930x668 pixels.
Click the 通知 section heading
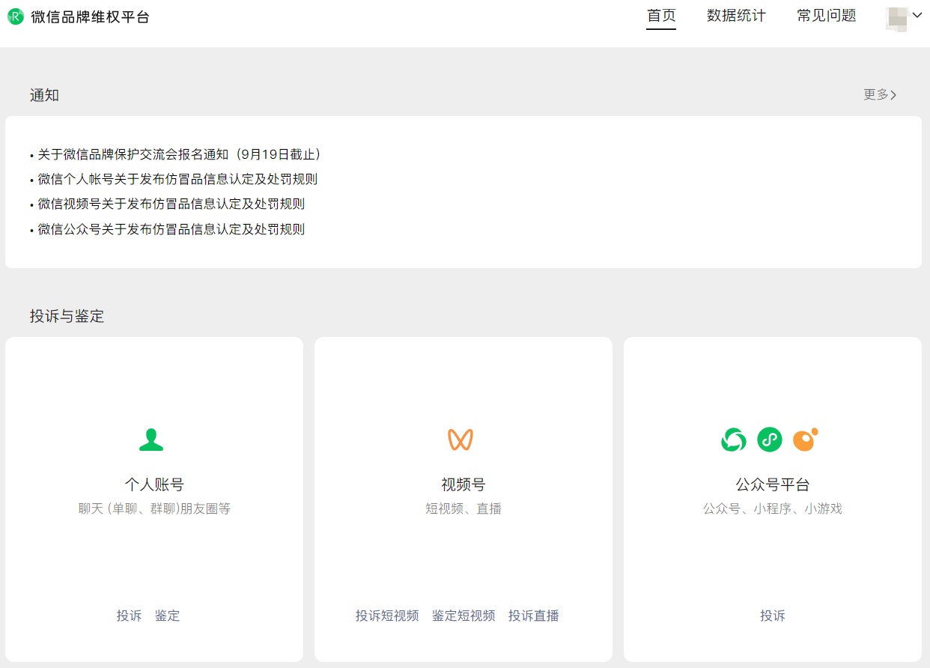coord(44,95)
